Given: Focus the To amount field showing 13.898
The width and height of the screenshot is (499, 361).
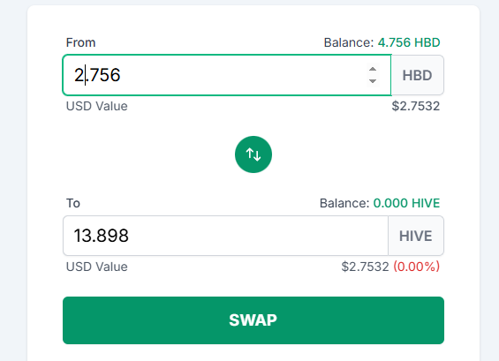Looking at the screenshot, I should [x=225, y=236].
